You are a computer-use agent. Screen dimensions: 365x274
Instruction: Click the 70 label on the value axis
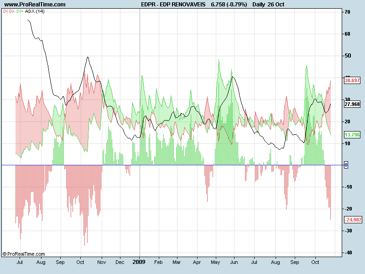(x=347, y=12)
